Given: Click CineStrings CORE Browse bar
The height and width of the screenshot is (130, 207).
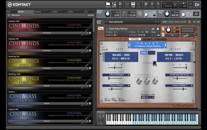Looking at the screenshot, I should [x=47, y=86].
